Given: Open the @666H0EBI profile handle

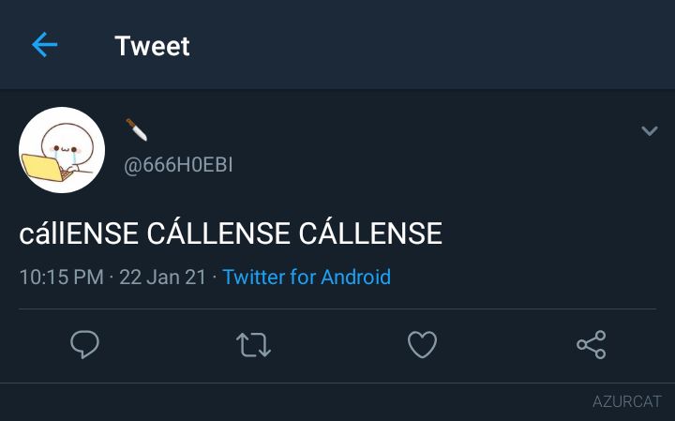Looking at the screenshot, I should (178, 165).
